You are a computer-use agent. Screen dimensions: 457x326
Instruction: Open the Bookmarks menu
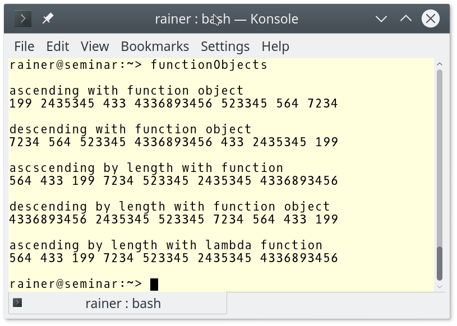(x=155, y=46)
